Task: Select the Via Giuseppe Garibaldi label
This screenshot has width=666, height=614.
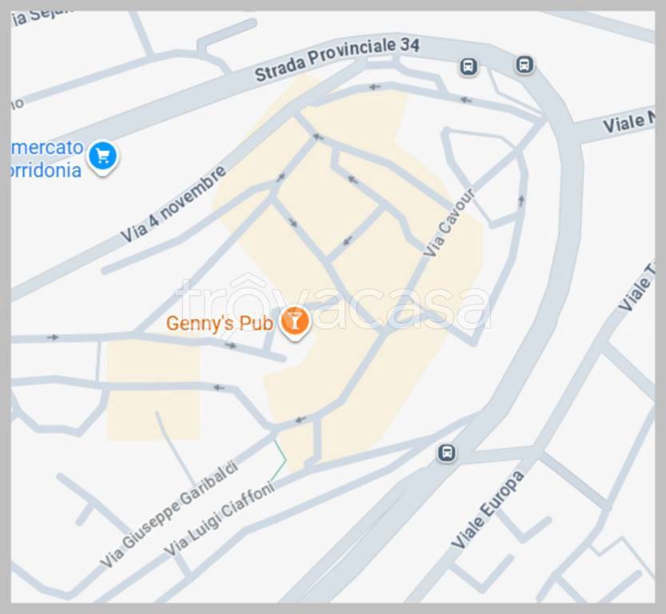Action: pos(169,514)
